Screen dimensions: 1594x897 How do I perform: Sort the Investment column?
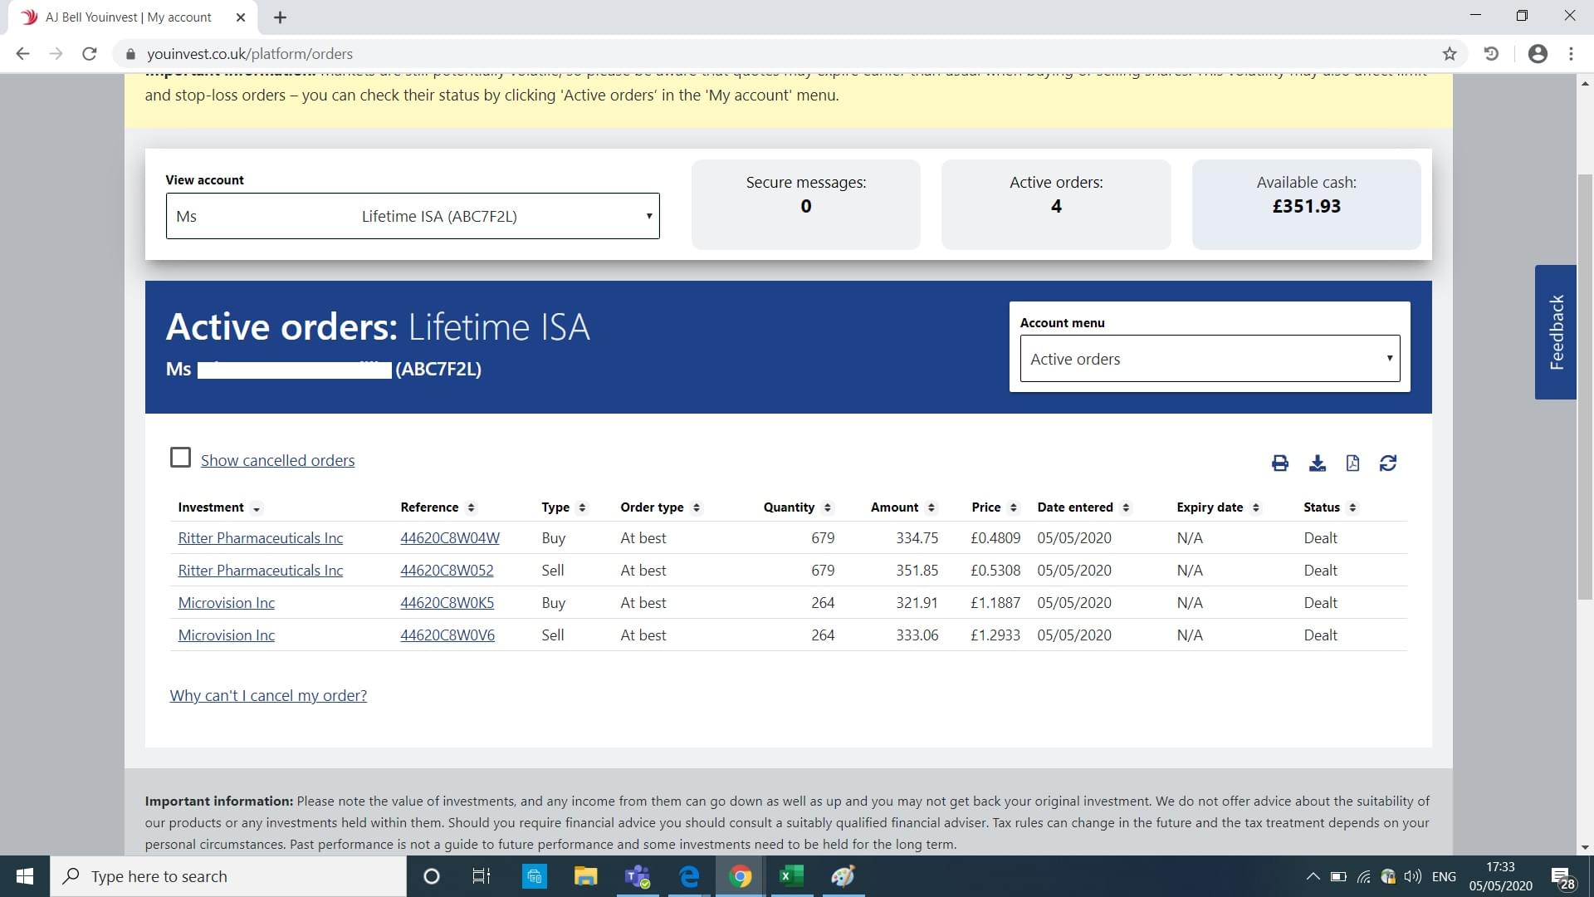pyautogui.click(x=257, y=508)
